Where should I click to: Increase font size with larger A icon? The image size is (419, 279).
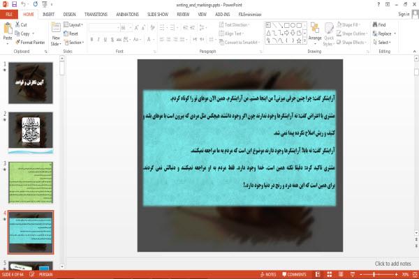[136, 28]
